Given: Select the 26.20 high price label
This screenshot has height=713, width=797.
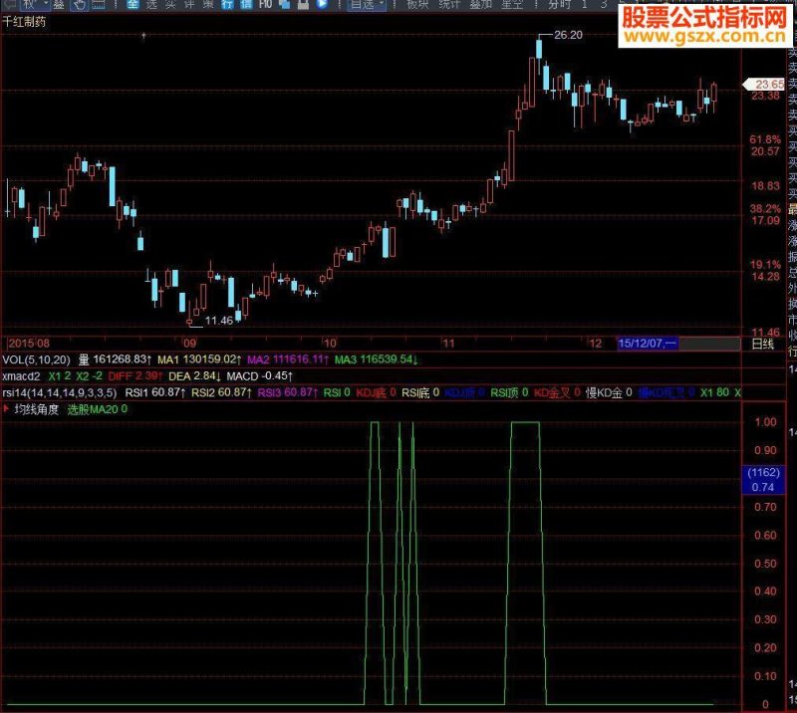Looking at the screenshot, I should pos(568,35).
